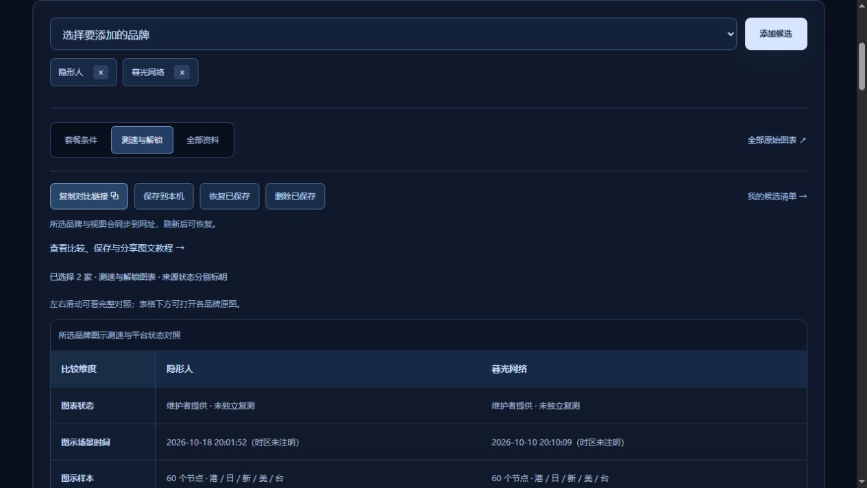867x488 pixels.
Task: Select the 图表状态 row label
Action: (103, 406)
